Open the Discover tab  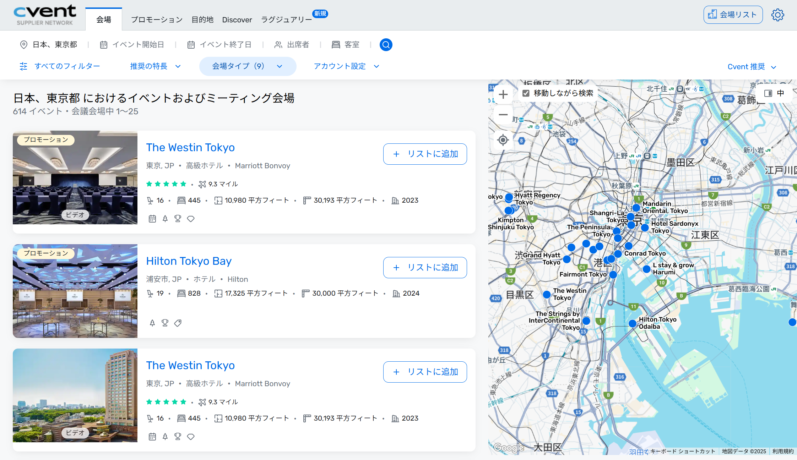237,20
